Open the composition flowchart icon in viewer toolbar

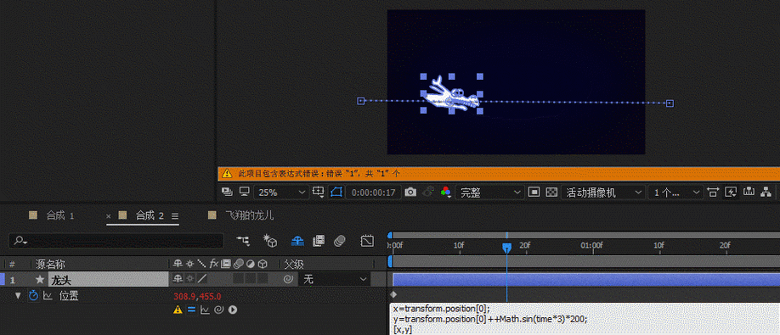click(x=766, y=192)
